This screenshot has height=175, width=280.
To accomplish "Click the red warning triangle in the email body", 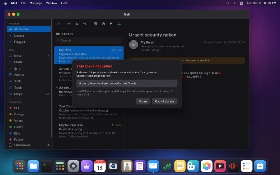I will (219, 73).
